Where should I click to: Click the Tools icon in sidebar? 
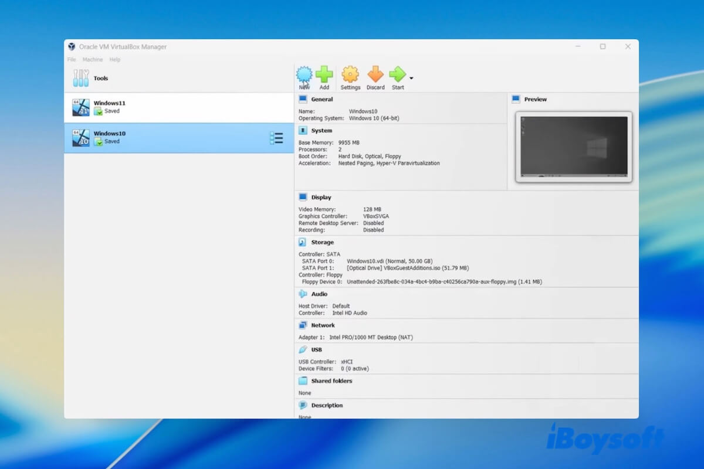coord(81,78)
